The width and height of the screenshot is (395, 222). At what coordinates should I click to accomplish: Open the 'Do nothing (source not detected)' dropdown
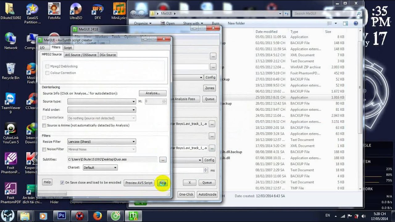coord(102,118)
